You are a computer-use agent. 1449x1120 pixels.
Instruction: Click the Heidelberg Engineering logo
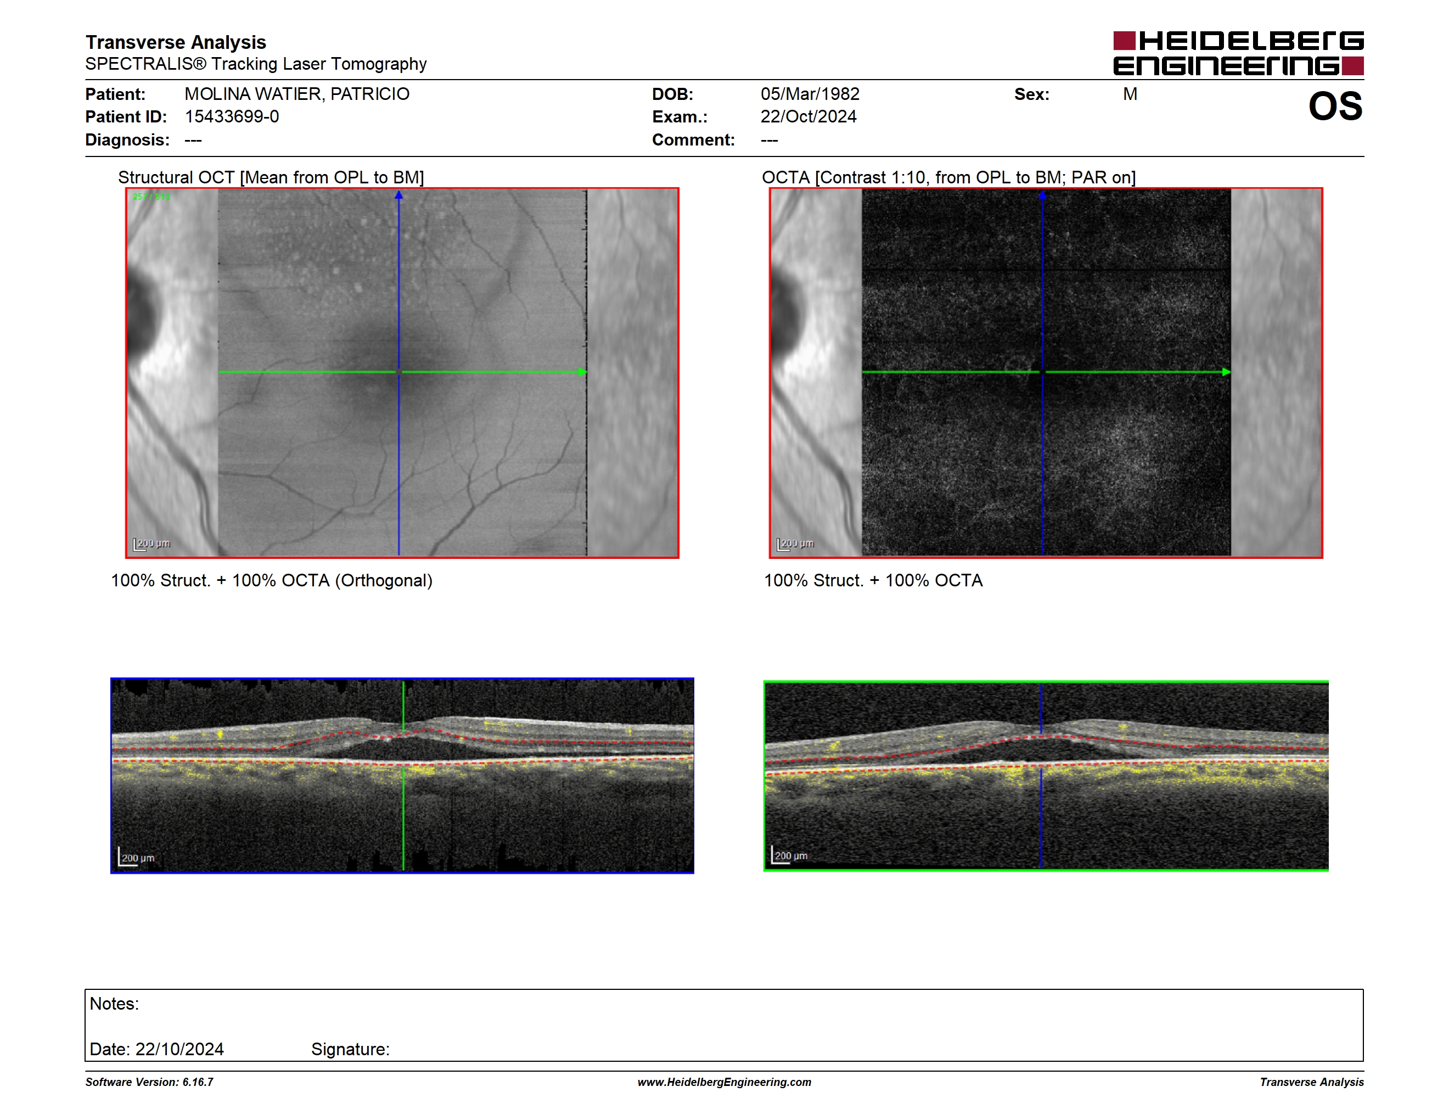pyautogui.click(x=1238, y=53)
